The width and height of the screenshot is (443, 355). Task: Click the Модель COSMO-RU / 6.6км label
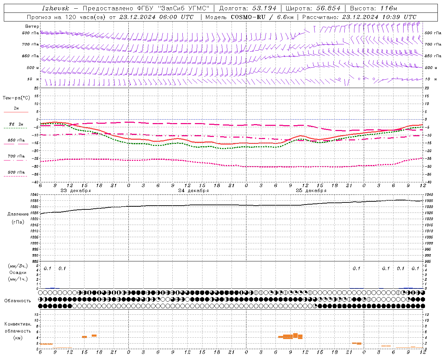(250, 17)
